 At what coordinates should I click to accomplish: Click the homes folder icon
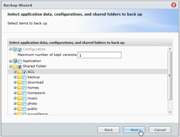20,88
